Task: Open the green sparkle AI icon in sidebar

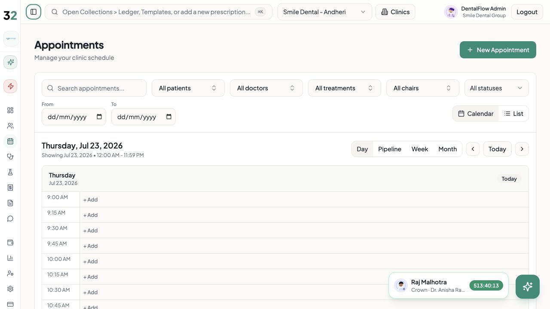Action: tap(10, 62)
